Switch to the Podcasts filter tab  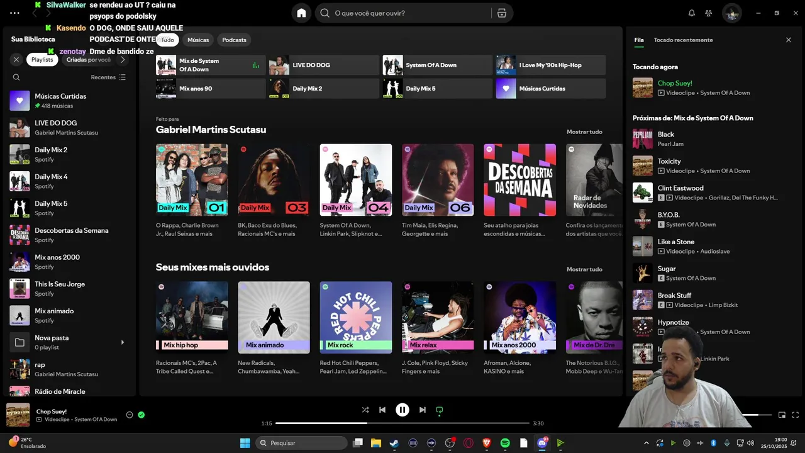tap(234, 40)
